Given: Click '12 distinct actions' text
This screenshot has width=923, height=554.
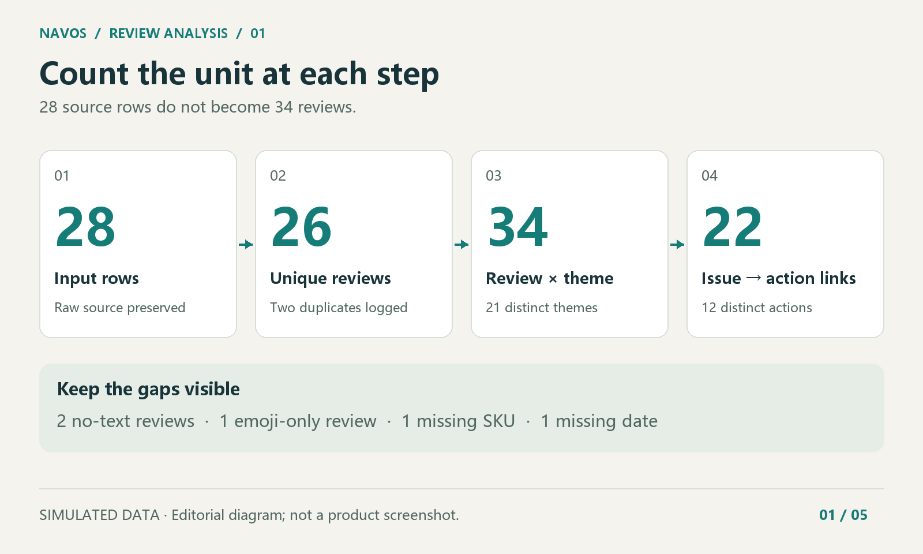Looking at the screenshot, I should point(757,308).
